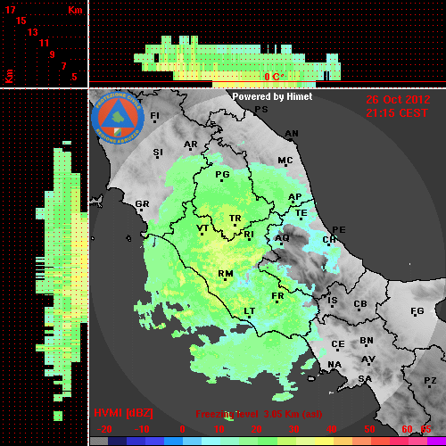Viewport: 446px width, 446px height.
Task: Click the 'Powered by Himet' label
Action: click(272, 96)
